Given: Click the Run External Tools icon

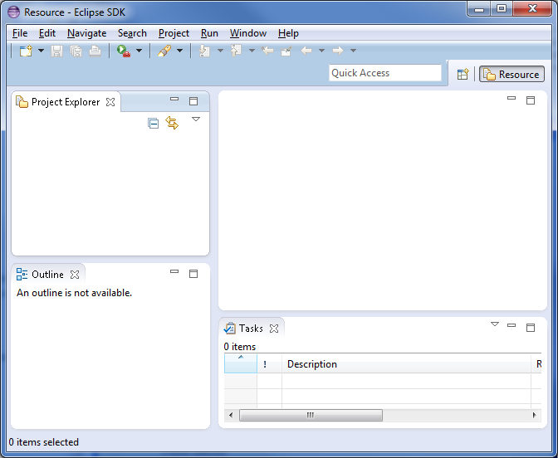Looking at the screenshot, I should tap(124, 51).
